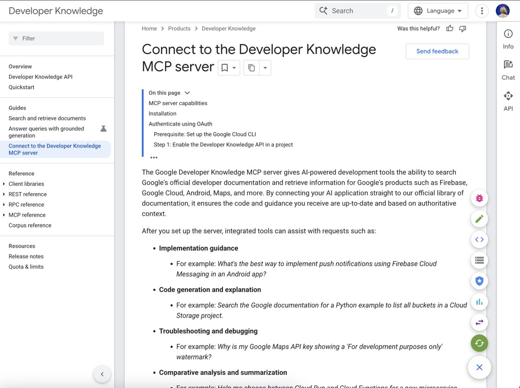Open the copy page dropdown arrow
Viewport: 520px width, 388px height.
pos(265,68)
